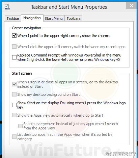Click the Windows PowerShell replacement option label
The height and width of the screenshot is (158, 138).
coord(69,57)
